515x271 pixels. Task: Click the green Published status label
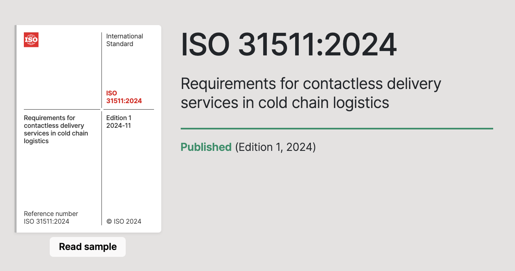point(206,147)
